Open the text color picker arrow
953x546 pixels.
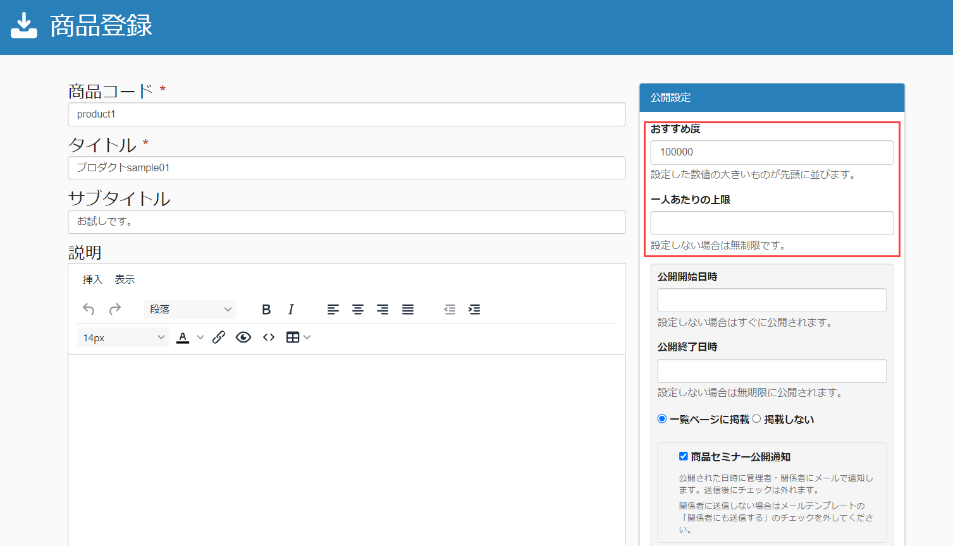[200, 337]
